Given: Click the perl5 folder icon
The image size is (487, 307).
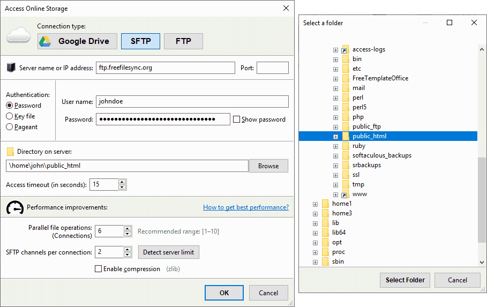Looking at the screenshot, I should point(346,107).
